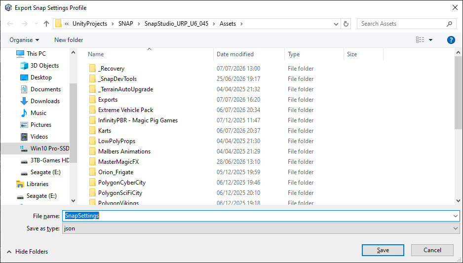Click navigation pane scroll down arrow
This screenshot has width=463, height=263.
pos(73,201)
